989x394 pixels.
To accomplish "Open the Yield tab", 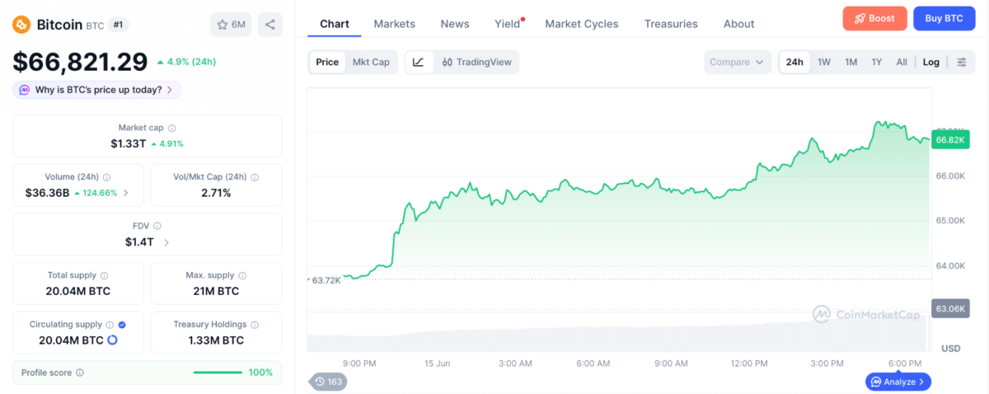I will pyautogui.click(x=508, y=24).
